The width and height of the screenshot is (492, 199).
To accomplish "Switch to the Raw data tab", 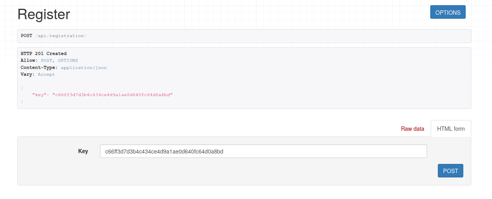I will tap(412, 129).
